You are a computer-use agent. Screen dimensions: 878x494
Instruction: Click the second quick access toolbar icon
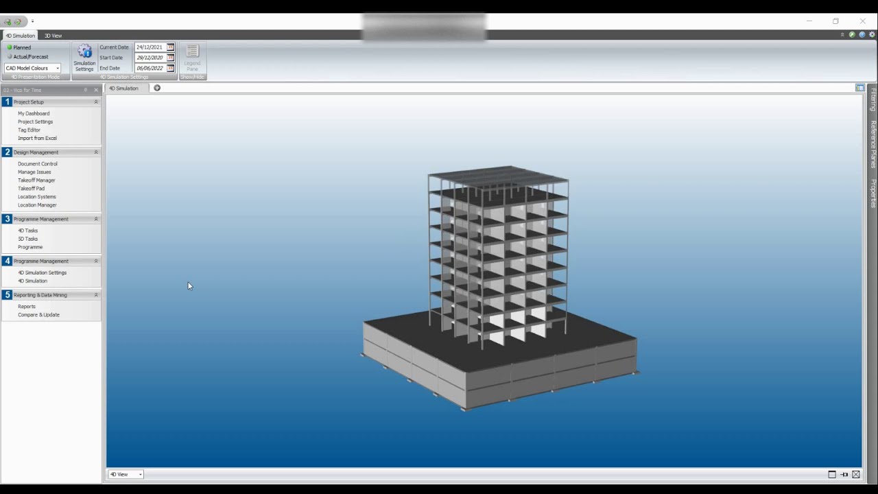[x=17, y=21]
